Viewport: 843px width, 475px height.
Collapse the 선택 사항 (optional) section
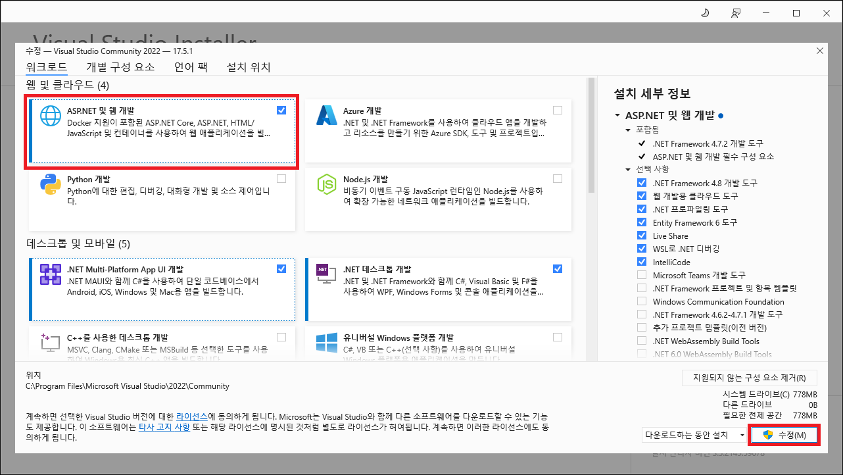(x=628, y=169)
